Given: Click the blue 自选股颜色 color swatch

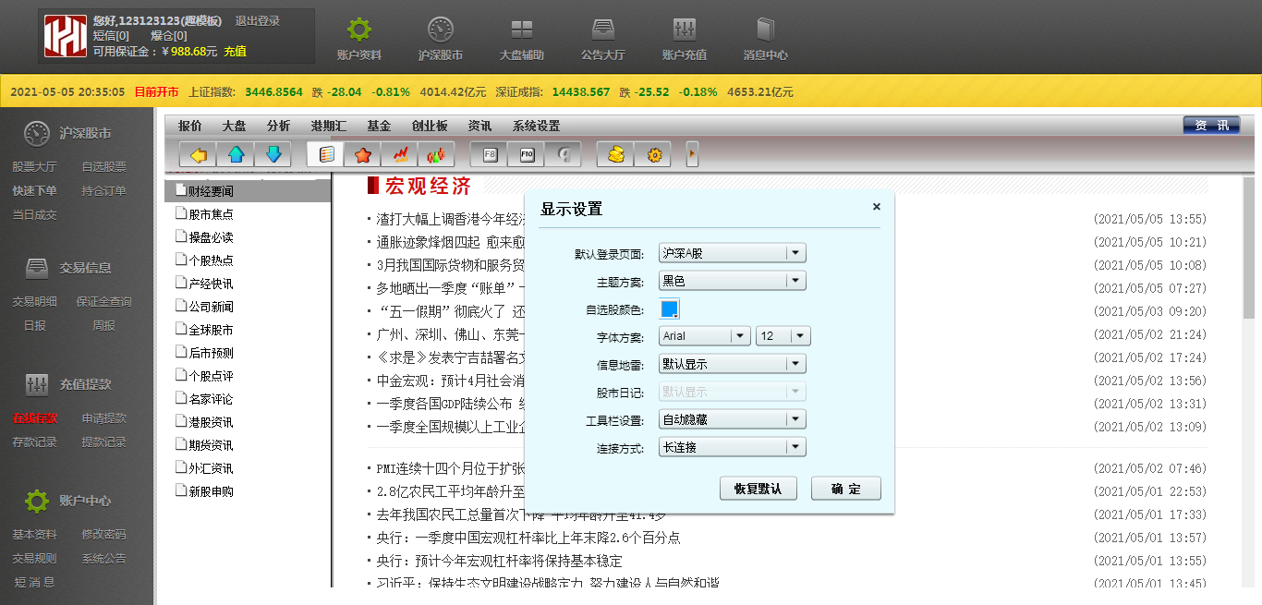Looking at the screenshot, I should (x=670, y=309).
